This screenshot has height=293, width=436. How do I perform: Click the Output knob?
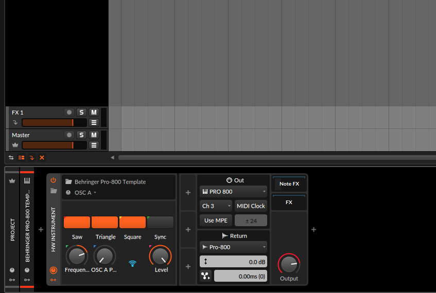pos(289,264)
